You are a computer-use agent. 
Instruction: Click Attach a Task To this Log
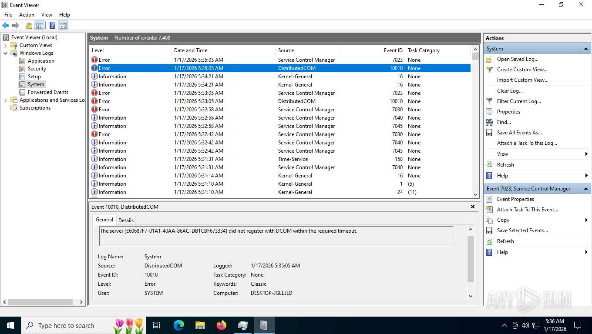527,143
